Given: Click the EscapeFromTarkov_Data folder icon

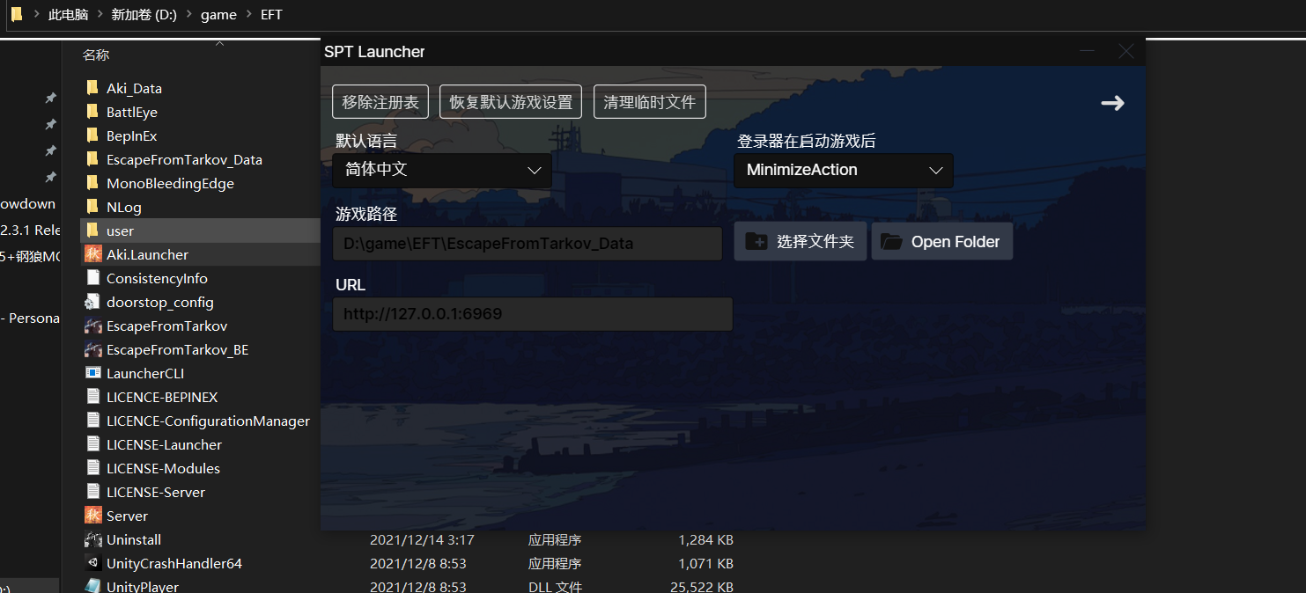Looking at the screenshot, I should pyautogui.click(x=92, y=159).
